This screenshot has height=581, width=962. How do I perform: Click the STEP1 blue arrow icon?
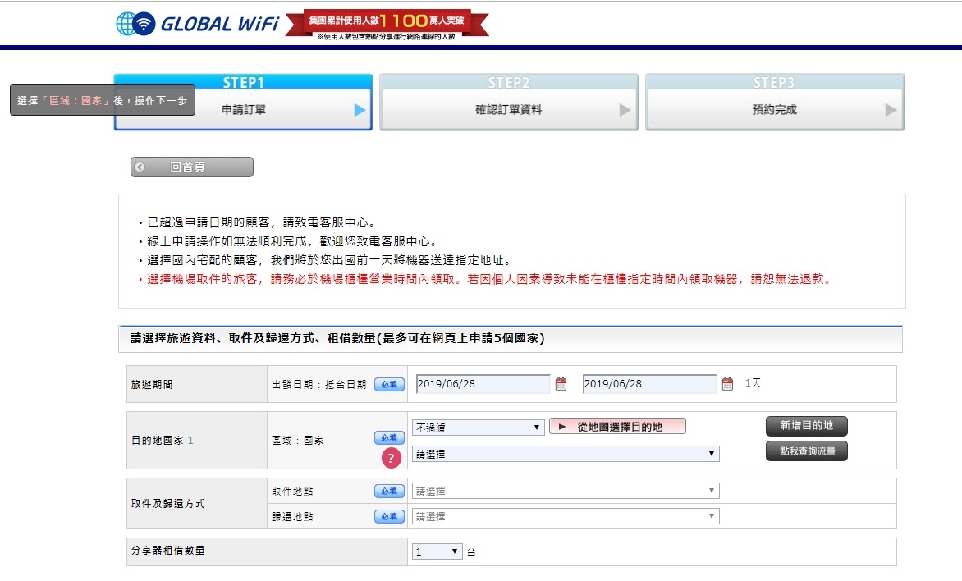pyautogui.click(x=360, y=110)
